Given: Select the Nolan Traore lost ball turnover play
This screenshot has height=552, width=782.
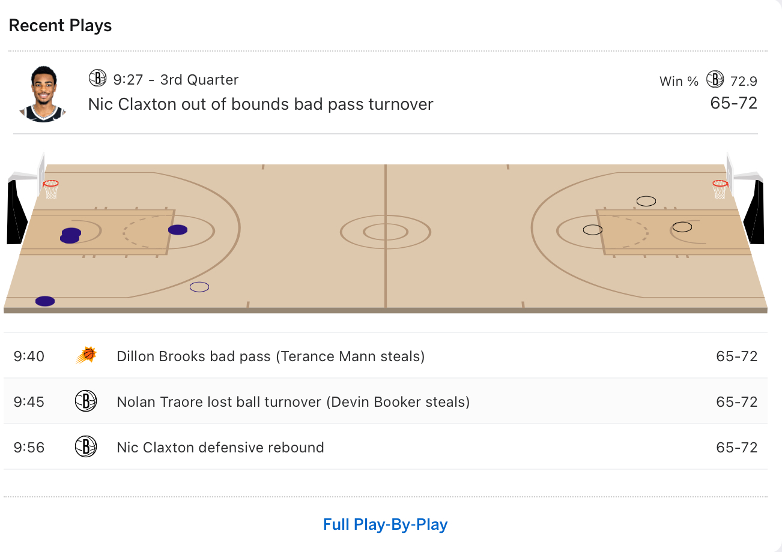Looking at the screenshot, I should click(293, 402).
